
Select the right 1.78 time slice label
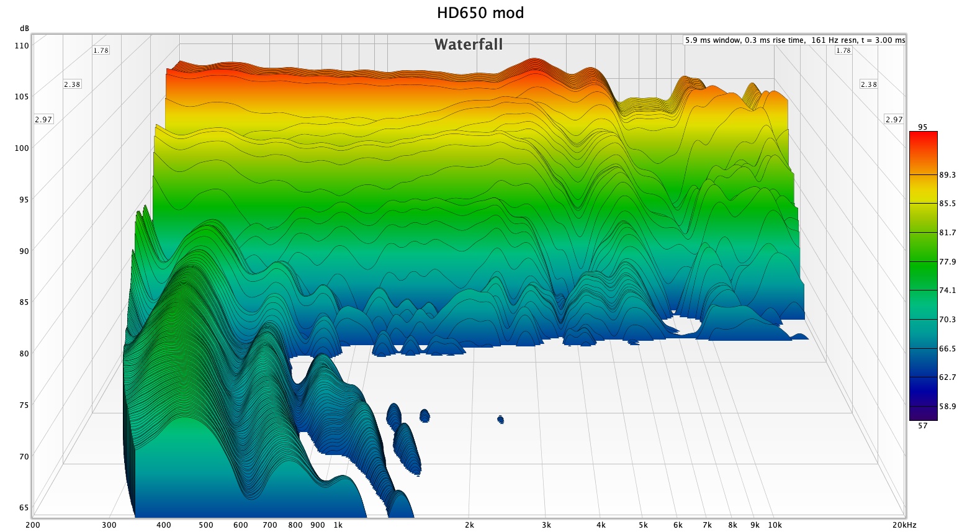coord(843,50)
